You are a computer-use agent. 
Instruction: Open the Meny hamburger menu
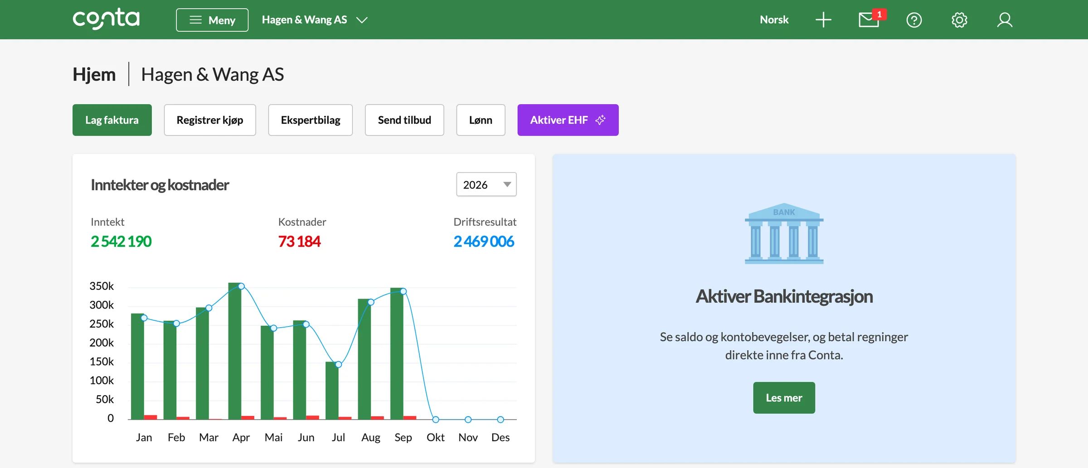click(212, 20)
